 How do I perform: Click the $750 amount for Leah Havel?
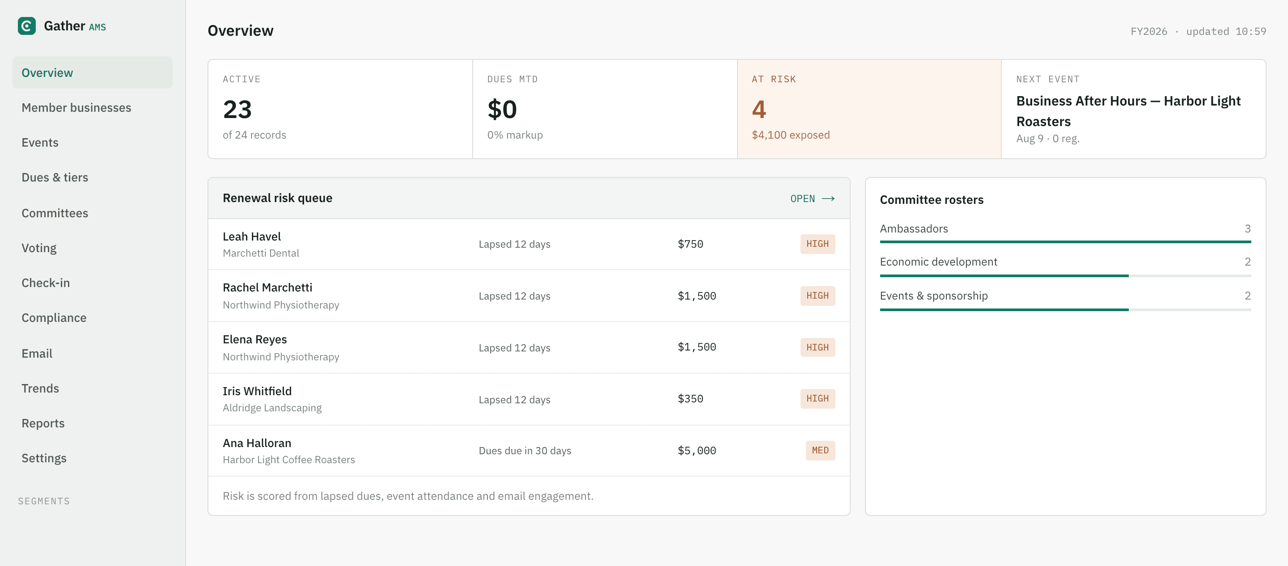(690, 244)
